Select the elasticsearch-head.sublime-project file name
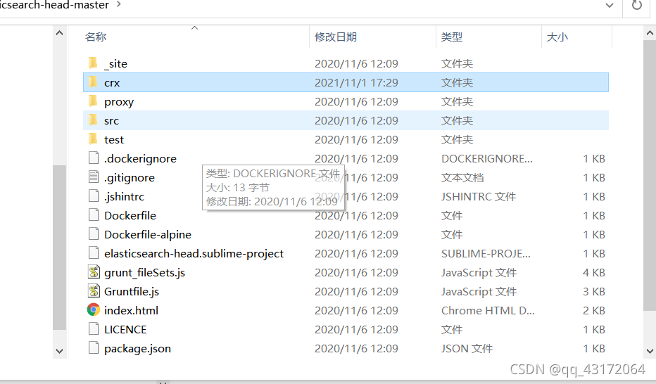The height and width of the screenshot is (384, 656). coord(194,254)
